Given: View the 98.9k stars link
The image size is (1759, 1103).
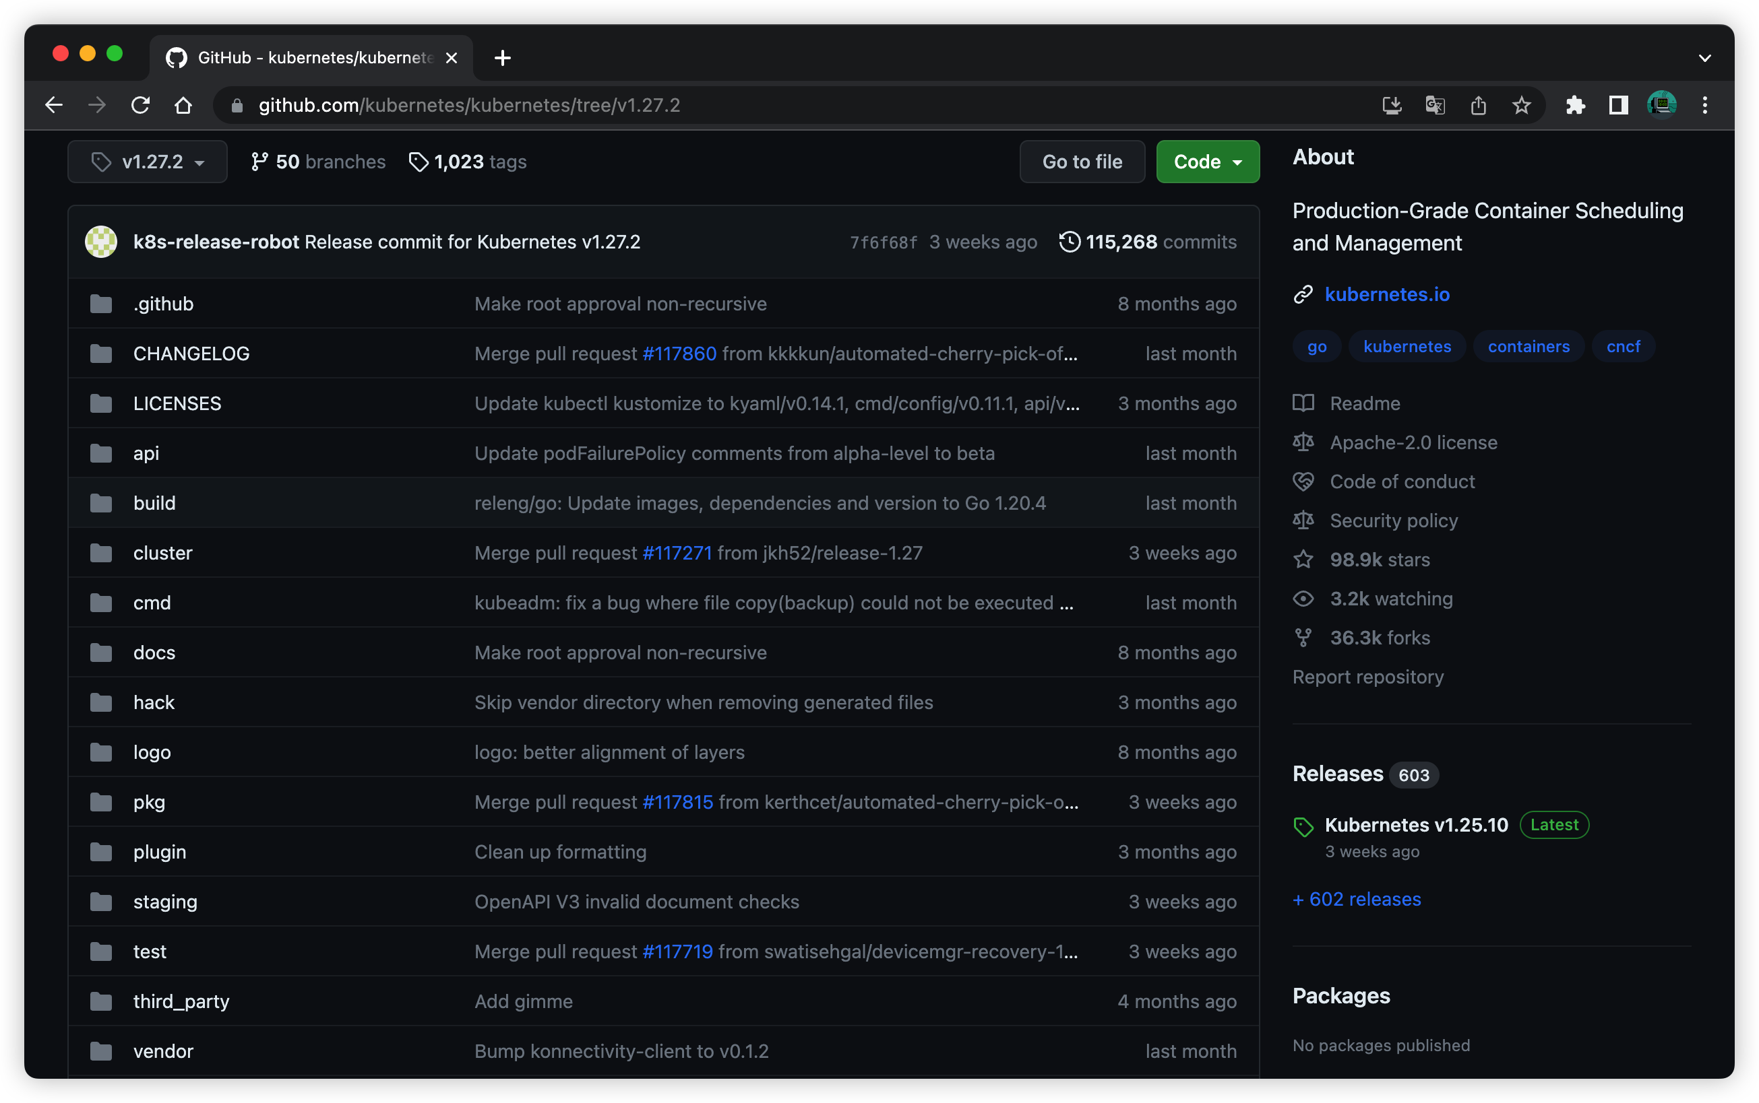Looking at the screenshot, I should tap(1361, 560).
